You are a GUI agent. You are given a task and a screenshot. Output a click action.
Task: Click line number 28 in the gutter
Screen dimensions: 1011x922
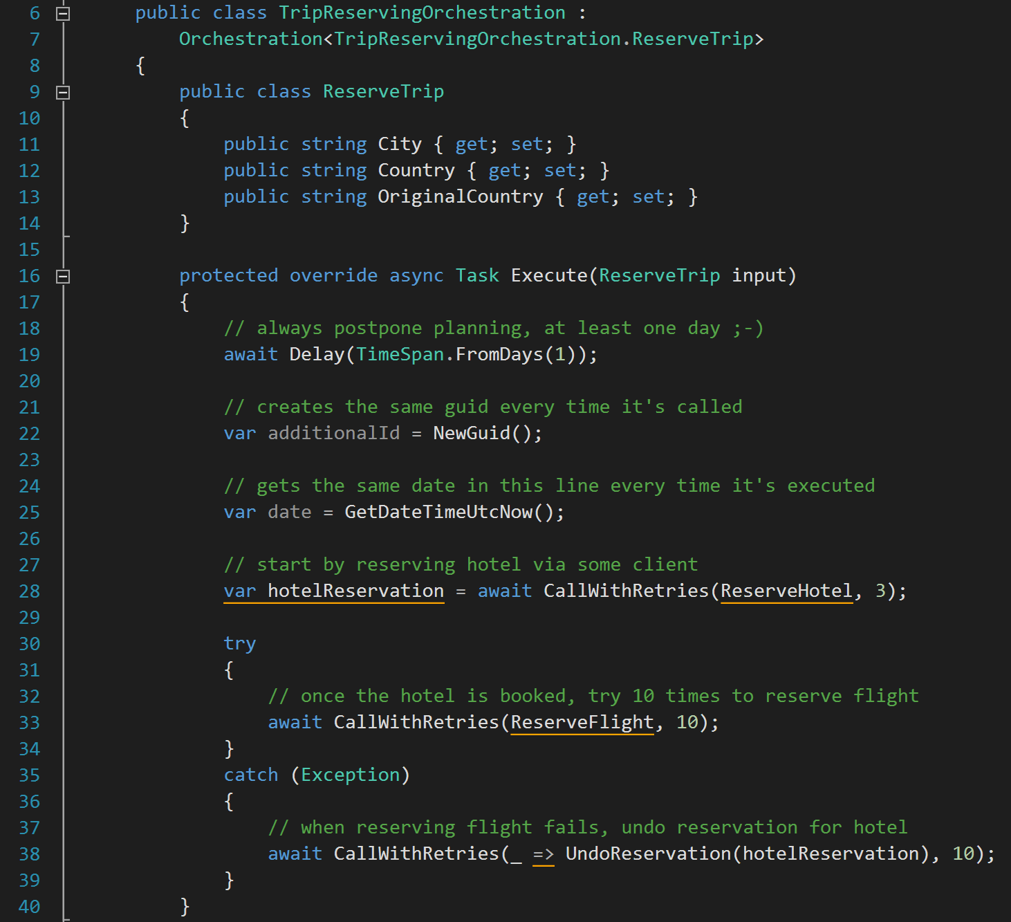[x=29, y=591]
